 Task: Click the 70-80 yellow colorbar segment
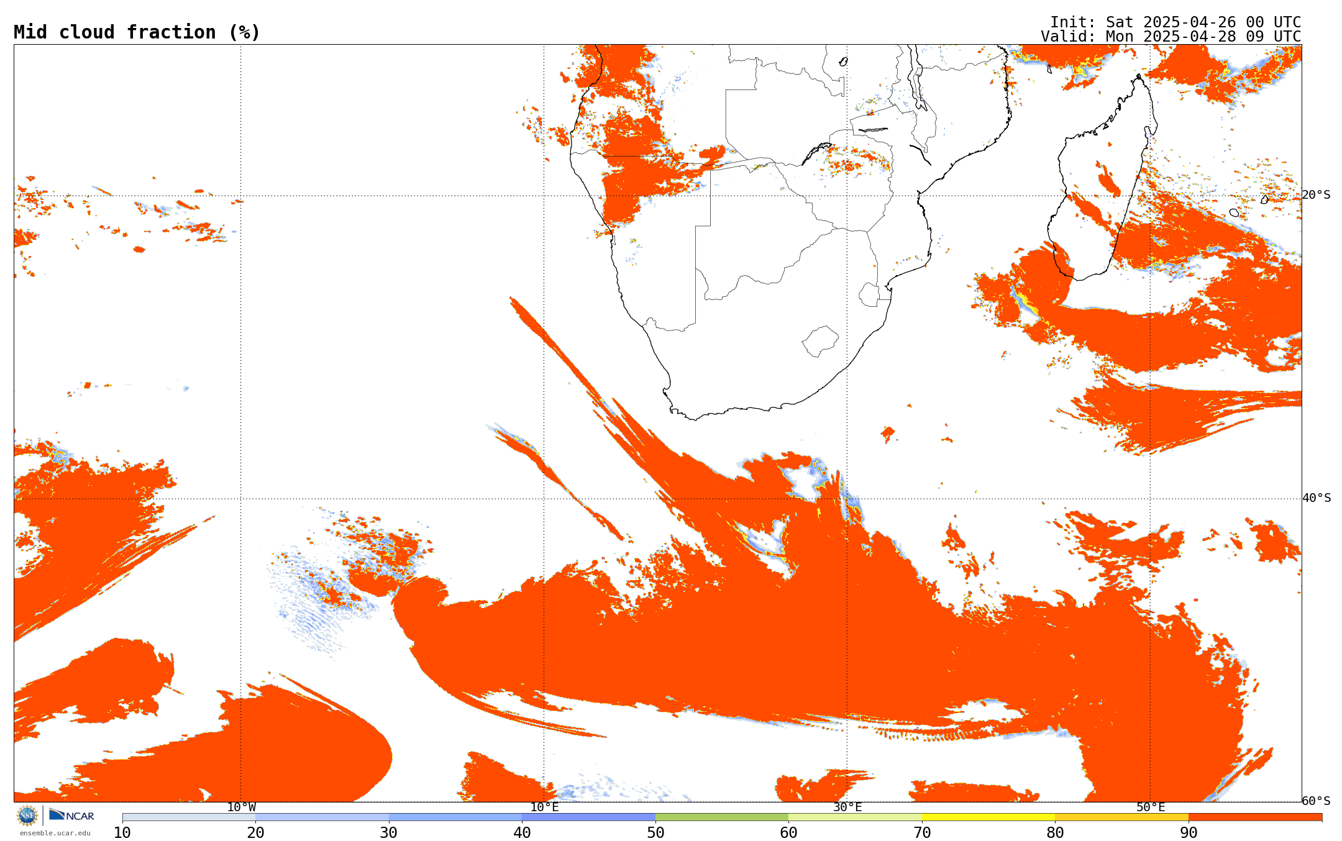click(988, 817)
